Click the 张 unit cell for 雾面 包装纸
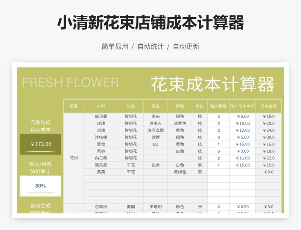The width and height of the screenshot is (301, 230). 200,207
